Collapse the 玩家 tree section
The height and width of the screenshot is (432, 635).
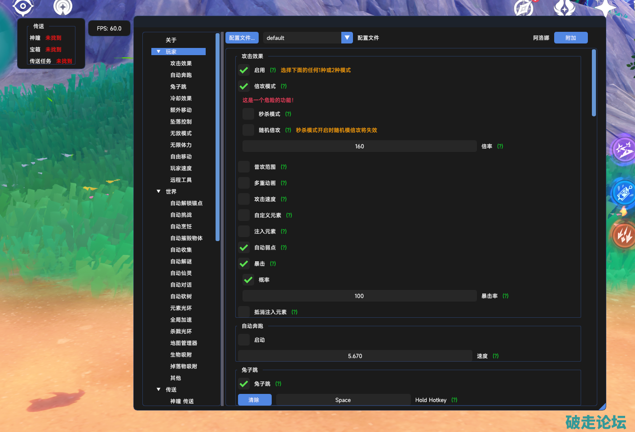pyautogui.click(x=159, y=52)
